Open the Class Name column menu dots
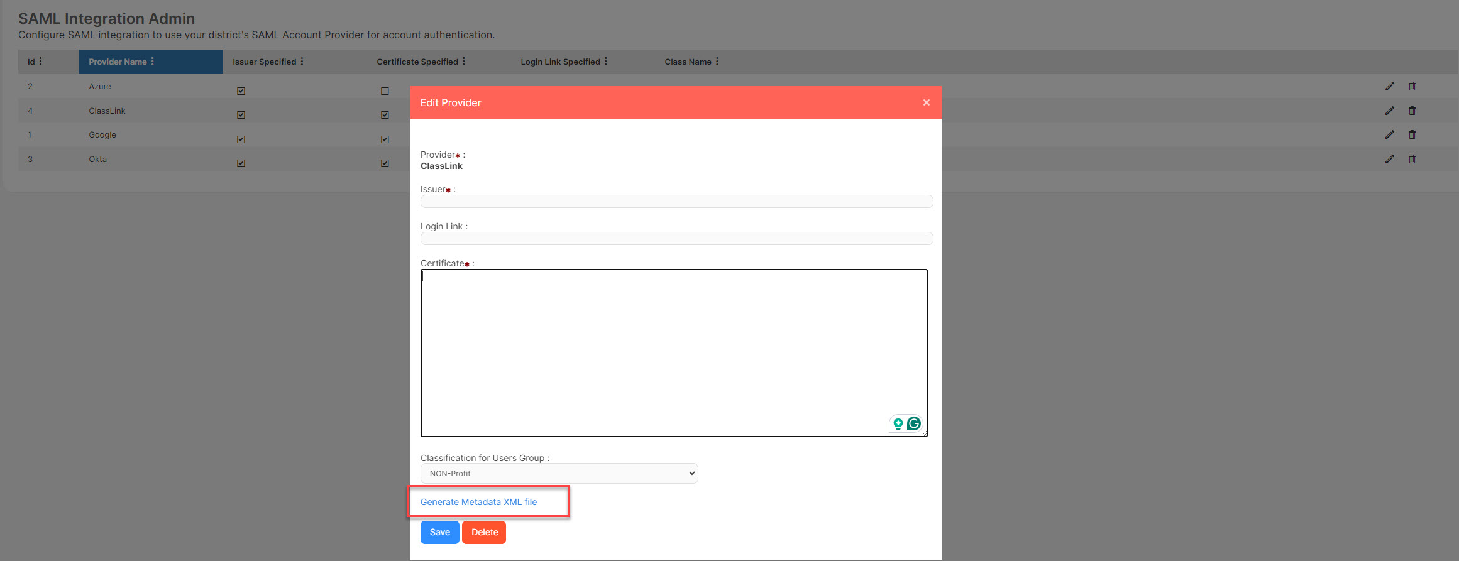This screenshot has height=561, width=1459. [x=717, y=62]
